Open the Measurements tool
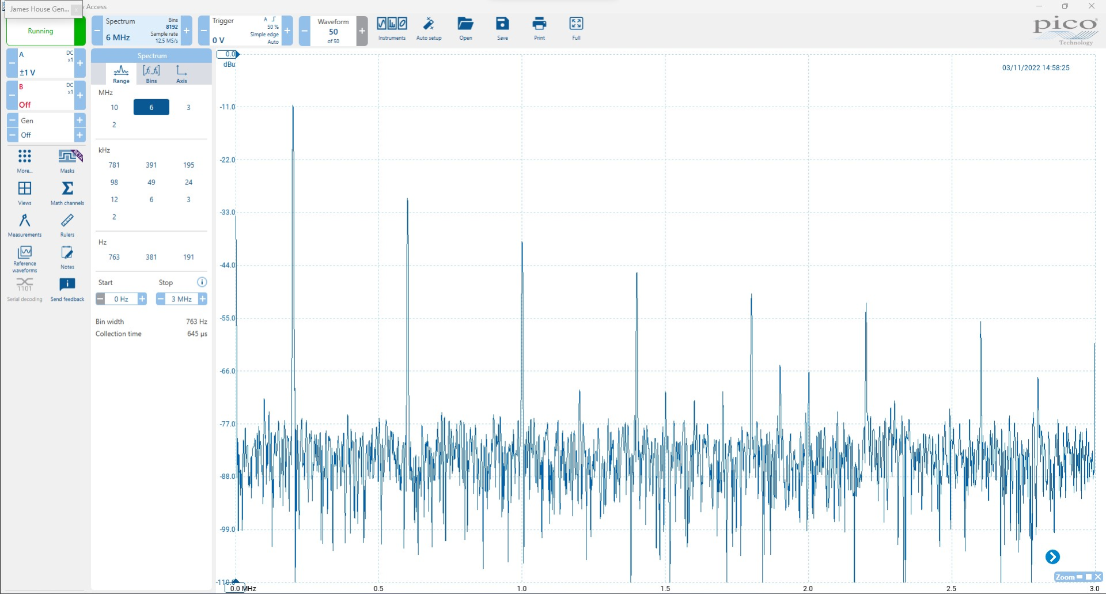The height and width of the screenshot is (594, 1106). pos(25,225)
